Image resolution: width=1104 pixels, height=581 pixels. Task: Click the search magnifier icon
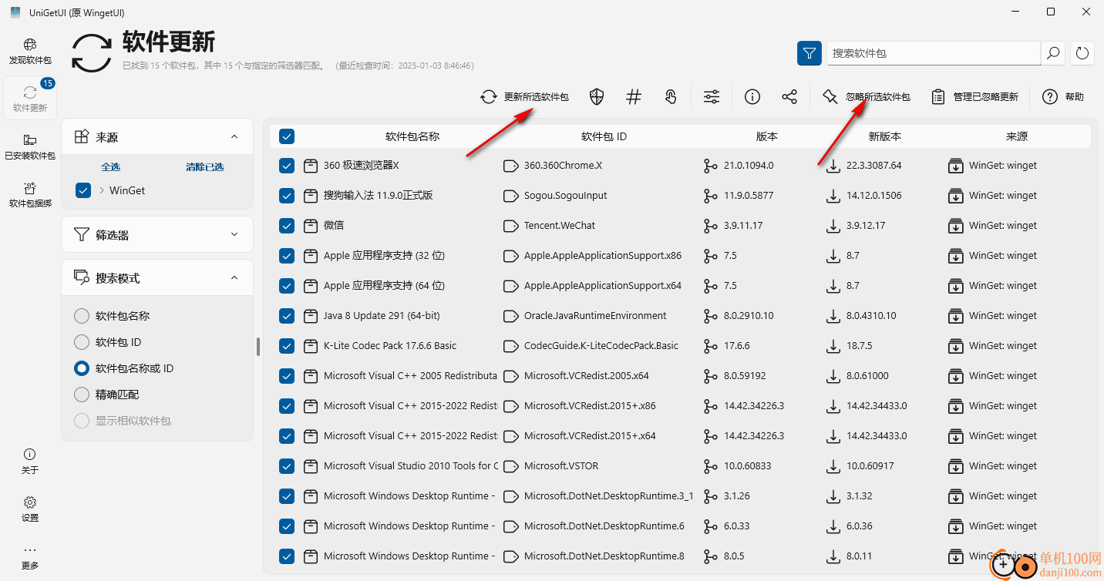click(x=1052, y=53)
